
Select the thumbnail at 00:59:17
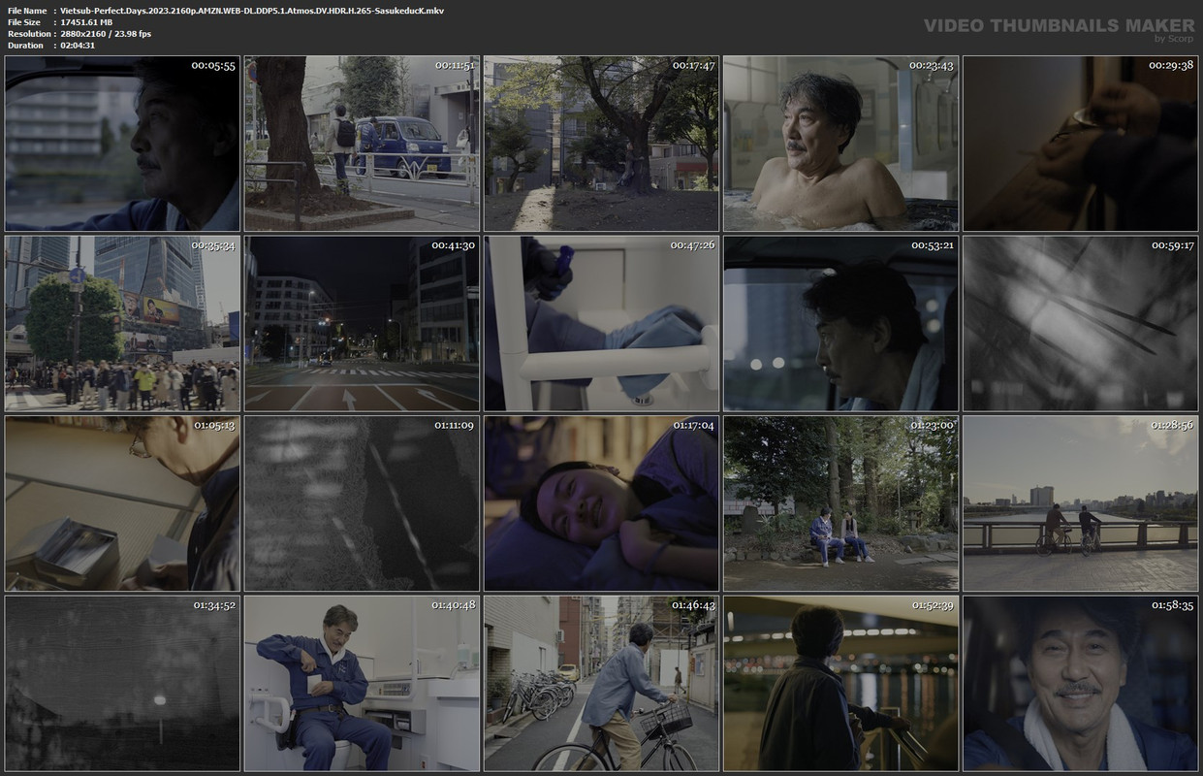coord(1080,324)
